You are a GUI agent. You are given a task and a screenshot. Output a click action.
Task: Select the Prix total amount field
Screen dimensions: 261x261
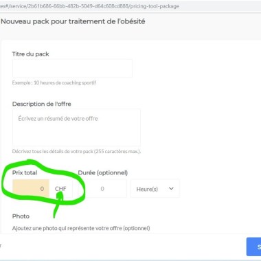click(31, 189)
